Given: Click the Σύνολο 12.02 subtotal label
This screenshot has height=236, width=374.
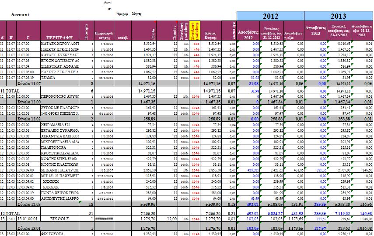Looking at the screenshot, I should click(x=29, y=119).
